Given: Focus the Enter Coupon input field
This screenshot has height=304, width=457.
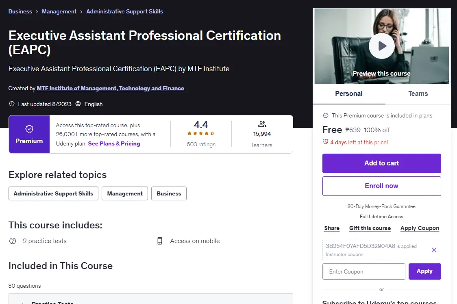Looking at the screenshot, I should [x=364, y=271].
